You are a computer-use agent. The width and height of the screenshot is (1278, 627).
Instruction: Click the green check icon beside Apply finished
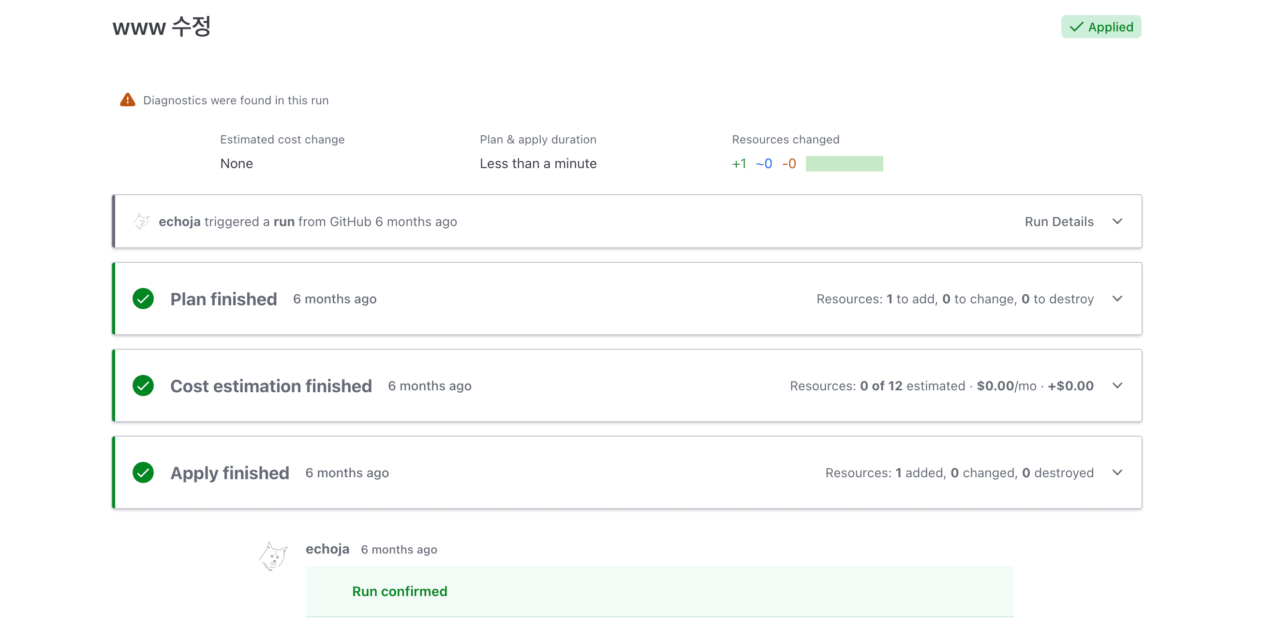coord(143,472)
